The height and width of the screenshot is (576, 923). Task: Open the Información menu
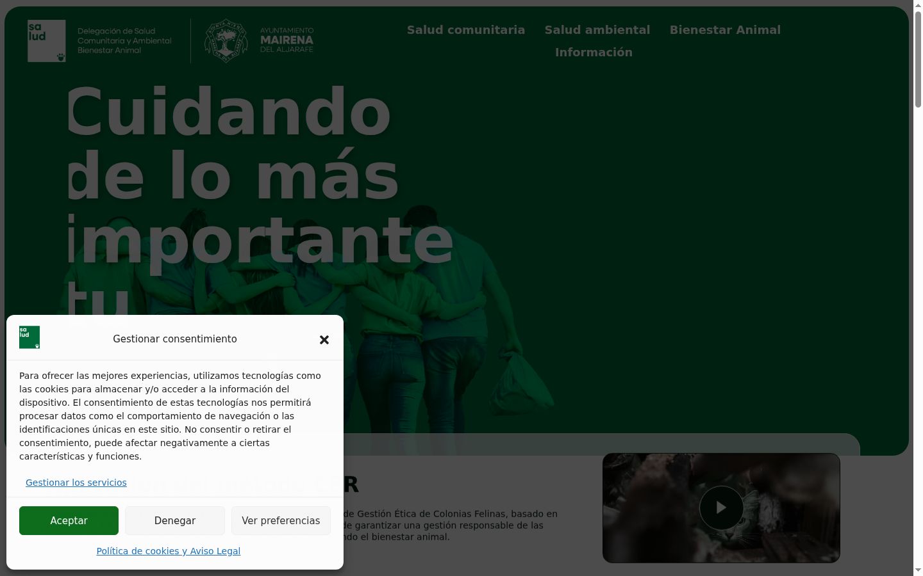(x=594, y=52)
